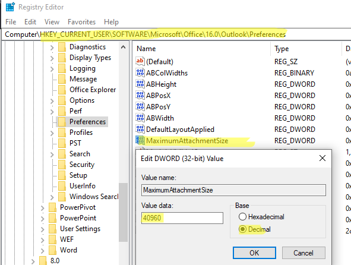
Task: Select the DefaultLayoutApplied value name
Action: (x=180, y=130)
